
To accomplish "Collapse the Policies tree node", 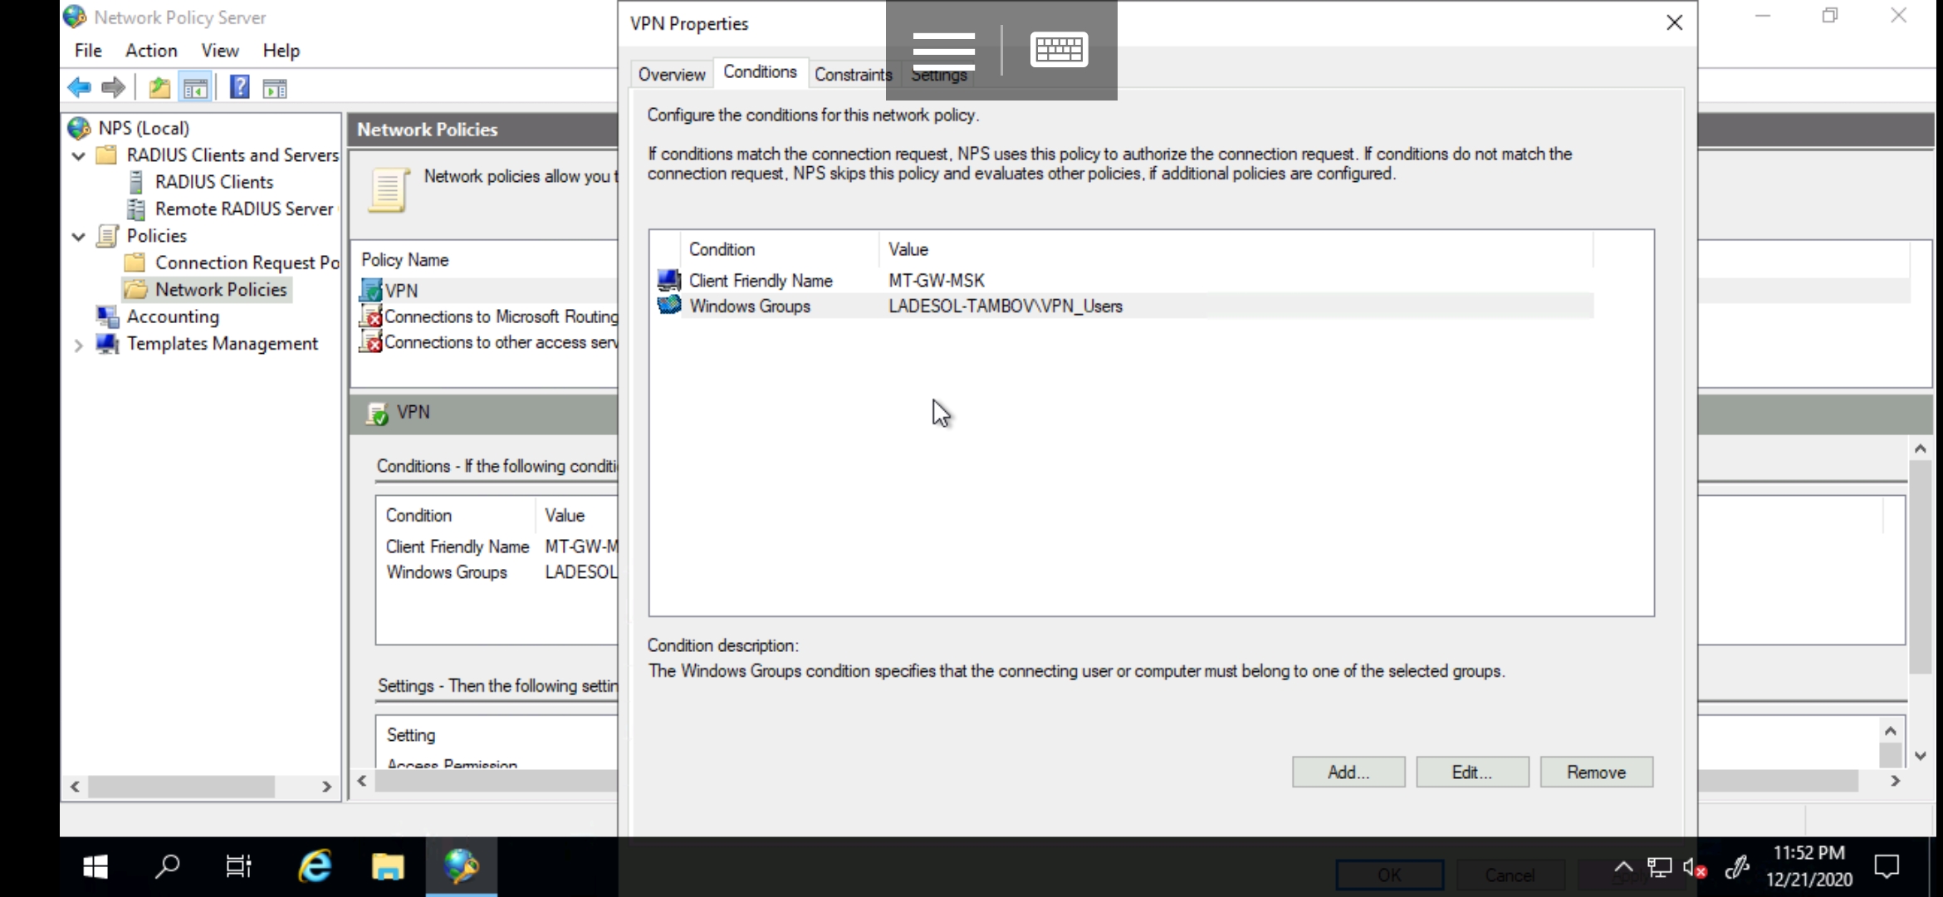I will pos(78,236).
